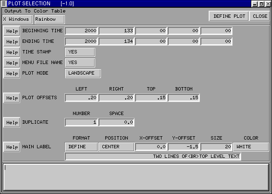Edit the main label Y-OFFSET field

pyautogui.click(x=184, y=147)
